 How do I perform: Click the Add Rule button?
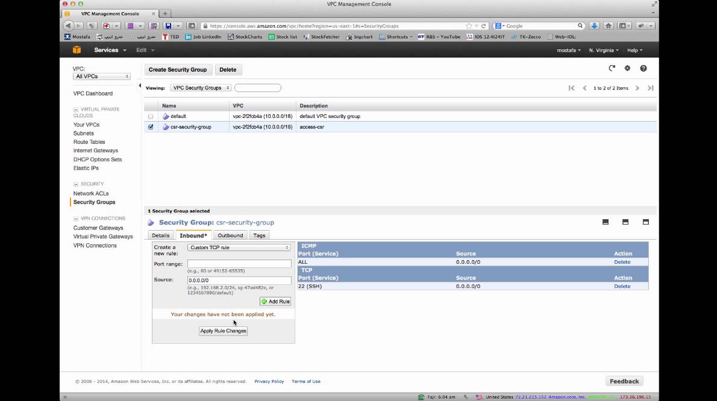pyautogui.click(x=275, y=302)
